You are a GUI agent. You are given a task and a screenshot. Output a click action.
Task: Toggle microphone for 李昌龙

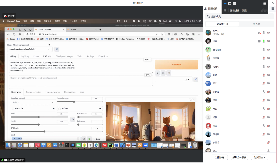268,142
